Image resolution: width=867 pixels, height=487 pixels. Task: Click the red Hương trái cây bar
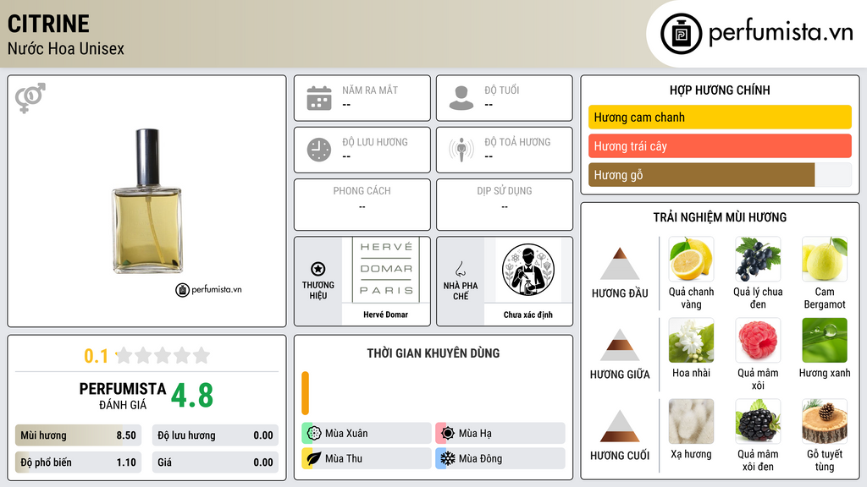pos(720,146)
